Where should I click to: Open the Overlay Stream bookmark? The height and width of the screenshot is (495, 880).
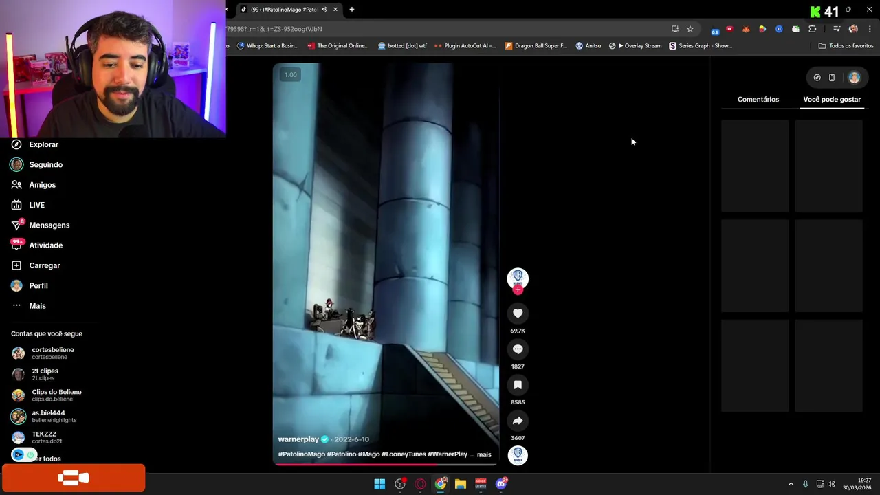635,46
